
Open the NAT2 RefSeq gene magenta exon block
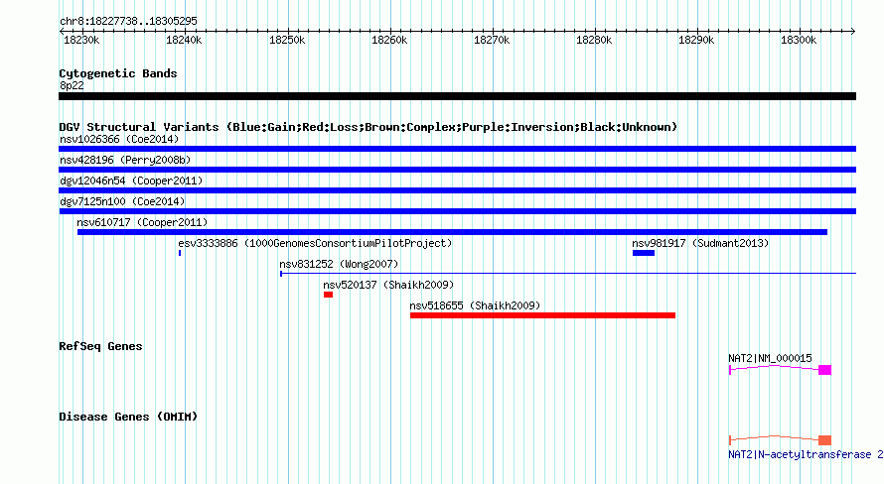[824, 370]
